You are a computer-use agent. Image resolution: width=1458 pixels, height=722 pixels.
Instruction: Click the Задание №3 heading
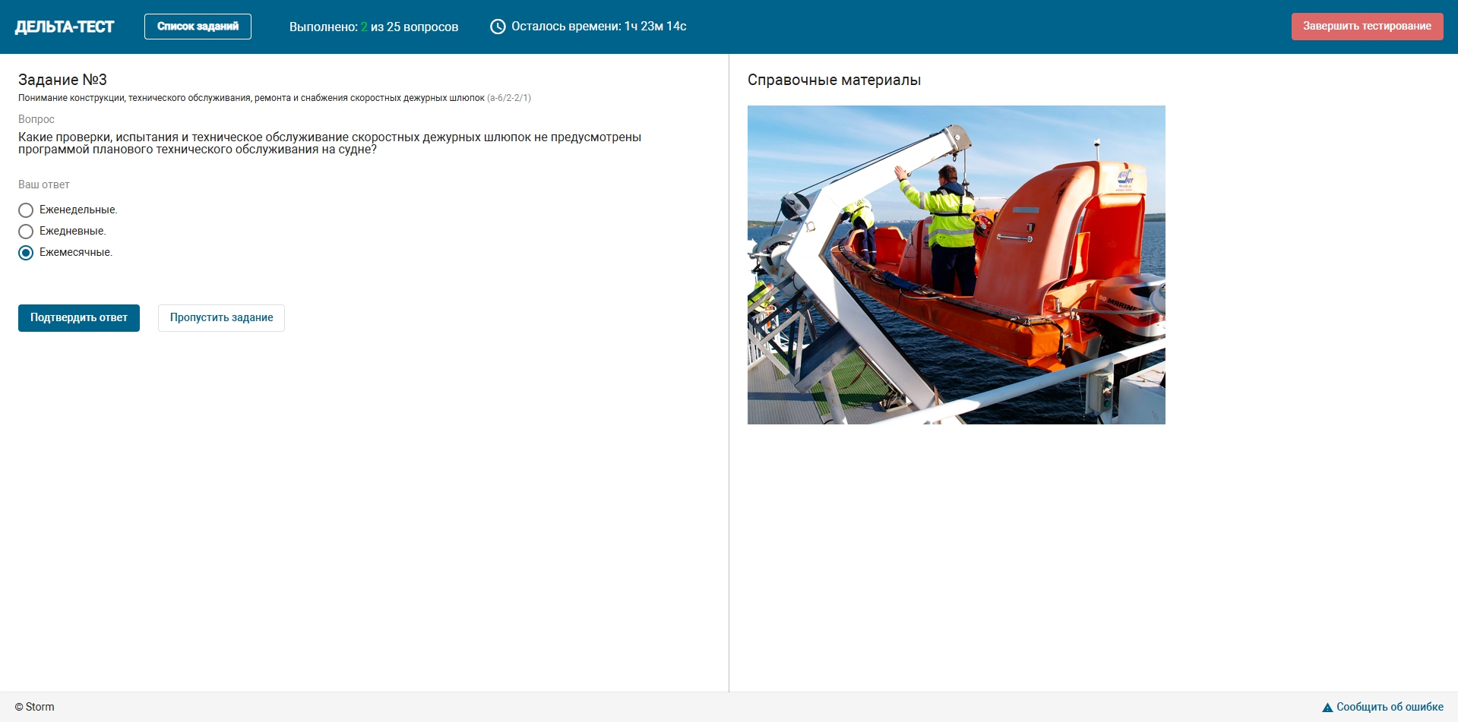(62, 80)
